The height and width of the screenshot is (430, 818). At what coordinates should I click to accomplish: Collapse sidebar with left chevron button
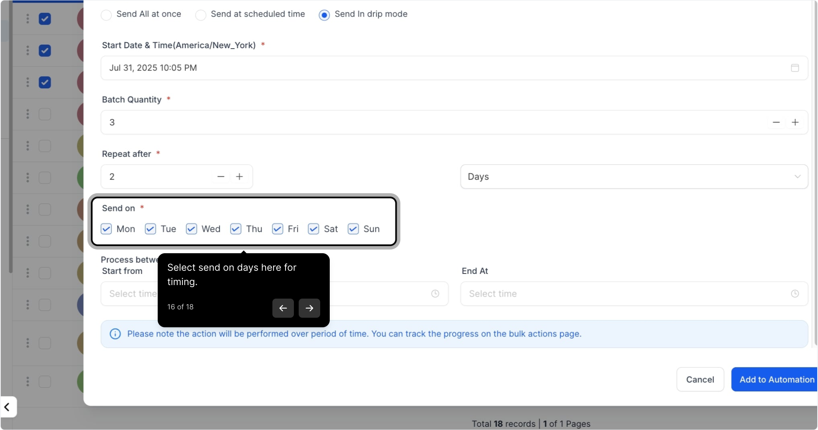(7, 407)
